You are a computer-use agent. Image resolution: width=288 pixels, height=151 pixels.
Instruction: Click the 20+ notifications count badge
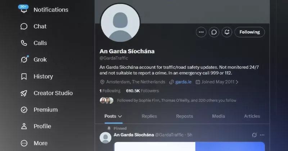click(23, 7)
